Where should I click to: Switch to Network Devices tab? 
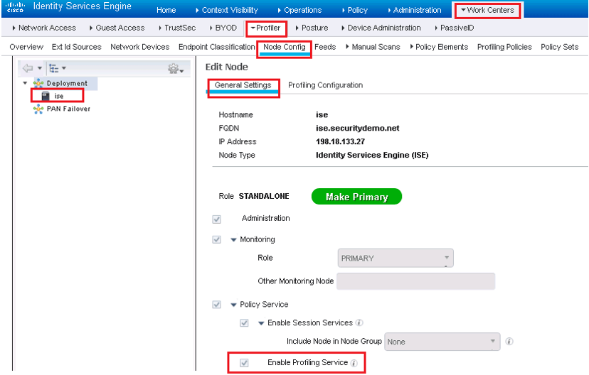[x=139, y=48]
